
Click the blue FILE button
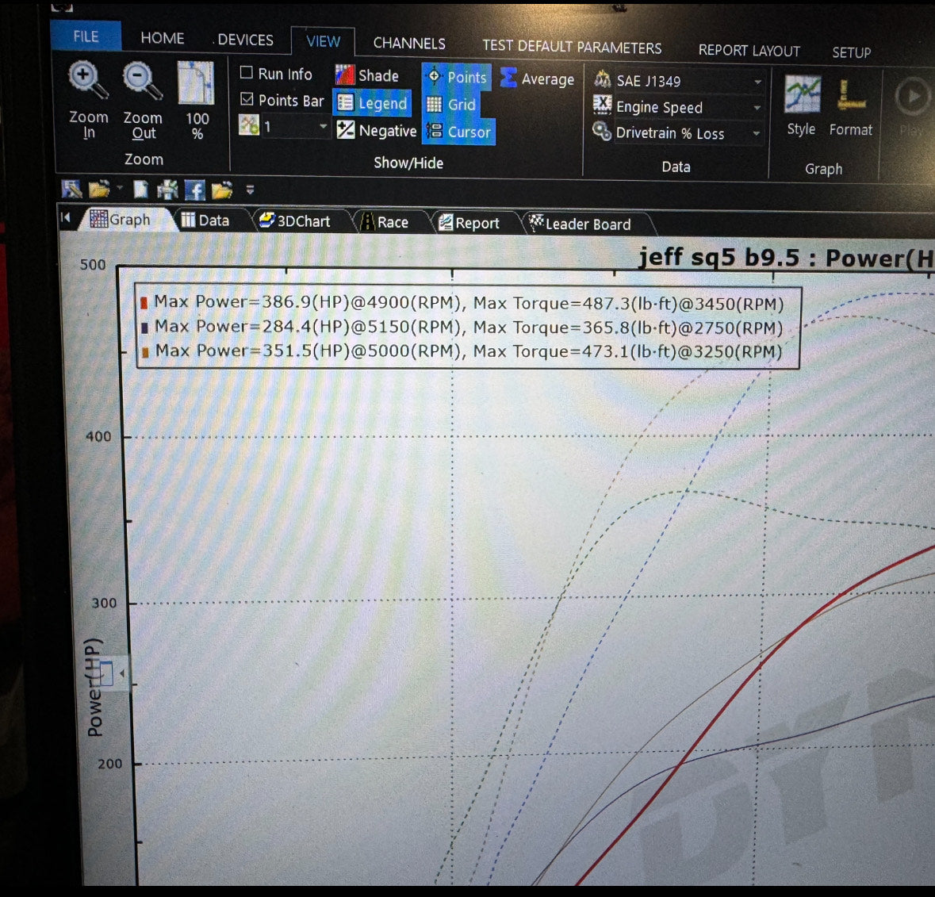click(86, 36)
